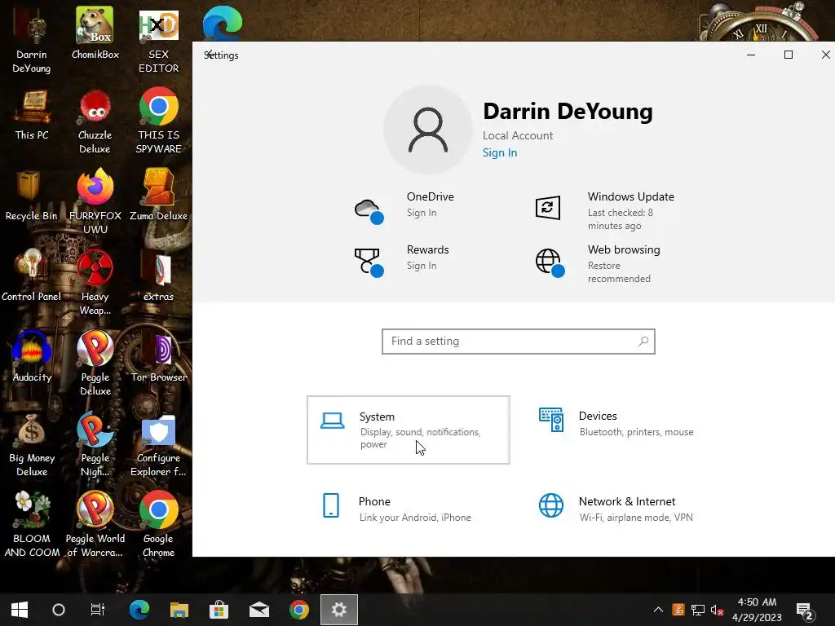This screenshot has width=835, height=626.
Task: Click the Find a setting search box
Action: click(x=518, y=342)
